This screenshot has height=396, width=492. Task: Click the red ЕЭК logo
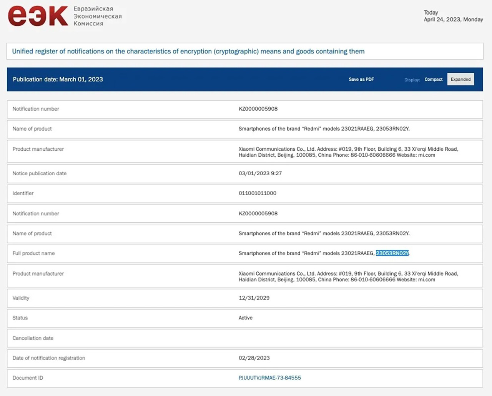click(38, 16)
